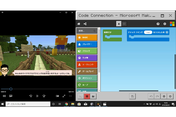
Task: Redo the last editor action
Action: 157,96
